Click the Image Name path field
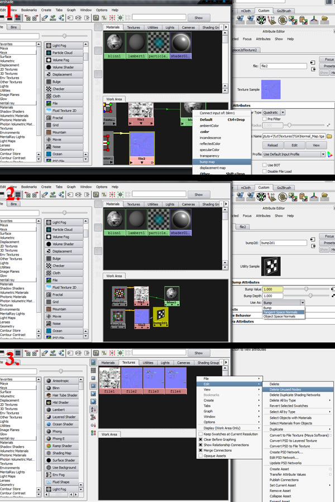Screen dimensions: 335x502 pos(294,136)
